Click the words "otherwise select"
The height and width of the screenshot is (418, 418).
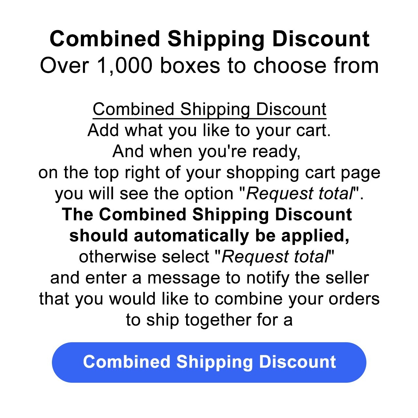pos(144,257)
